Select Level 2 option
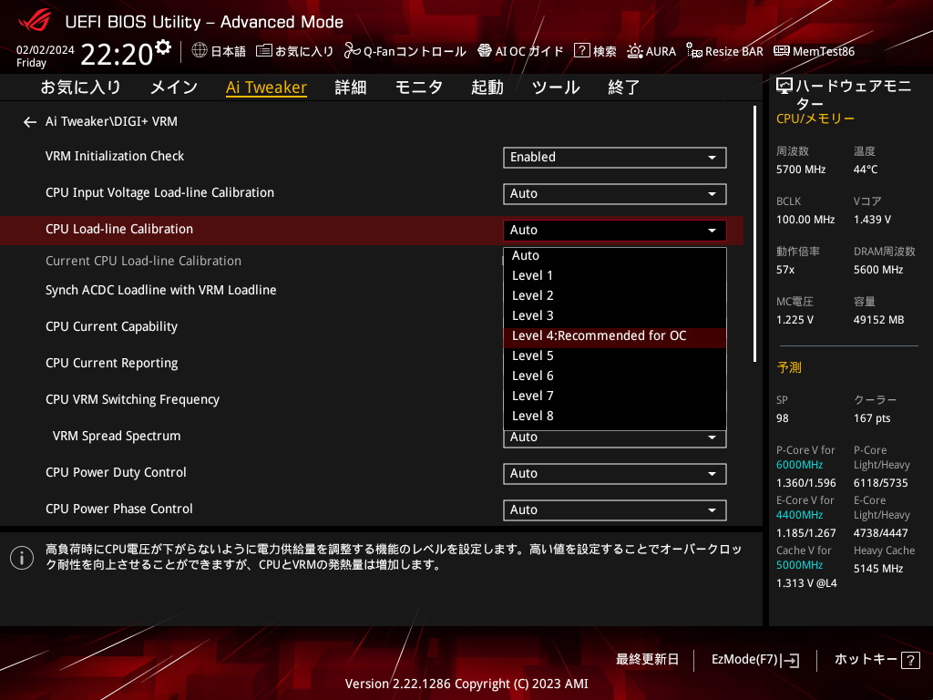The image size is (933, 700). click(615, 296)
